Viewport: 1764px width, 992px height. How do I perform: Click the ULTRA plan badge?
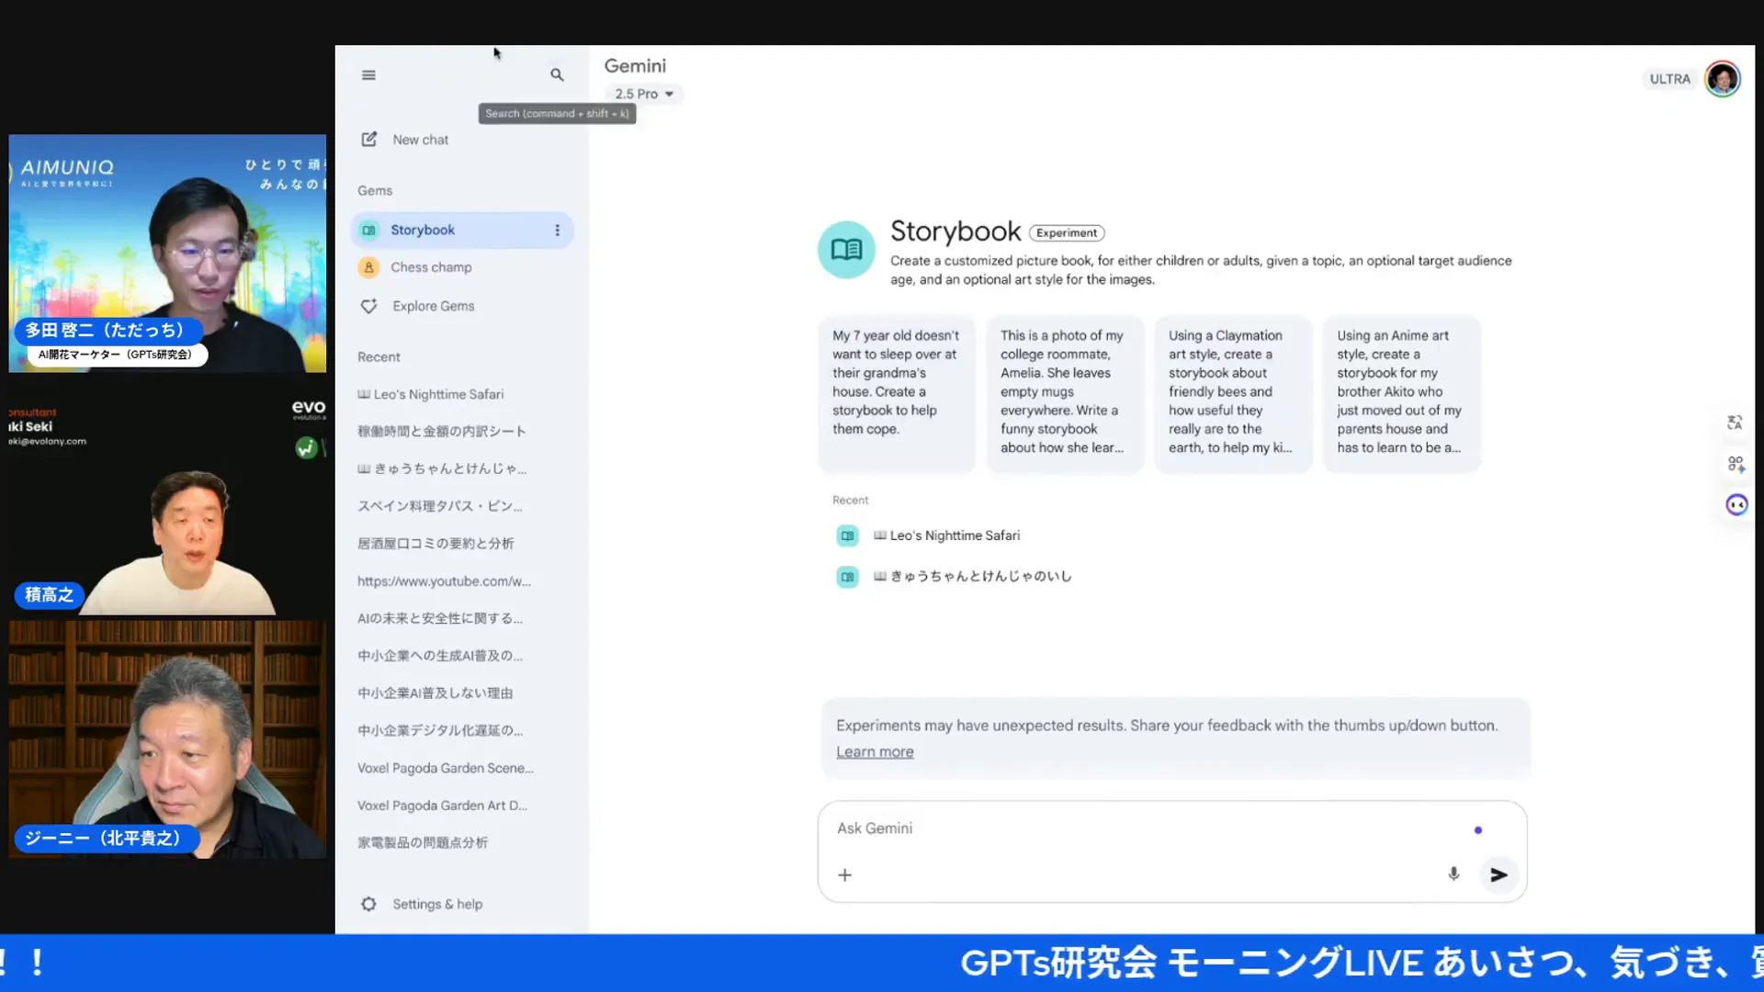(x=1669, y=79)
